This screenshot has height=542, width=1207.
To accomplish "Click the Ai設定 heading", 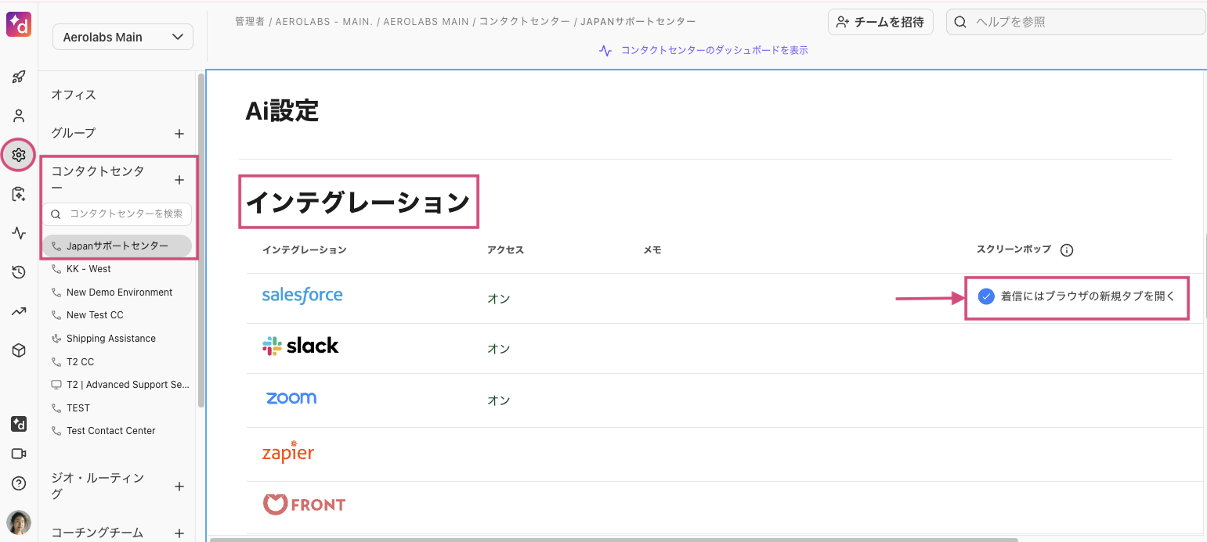I will pos(282,111).
